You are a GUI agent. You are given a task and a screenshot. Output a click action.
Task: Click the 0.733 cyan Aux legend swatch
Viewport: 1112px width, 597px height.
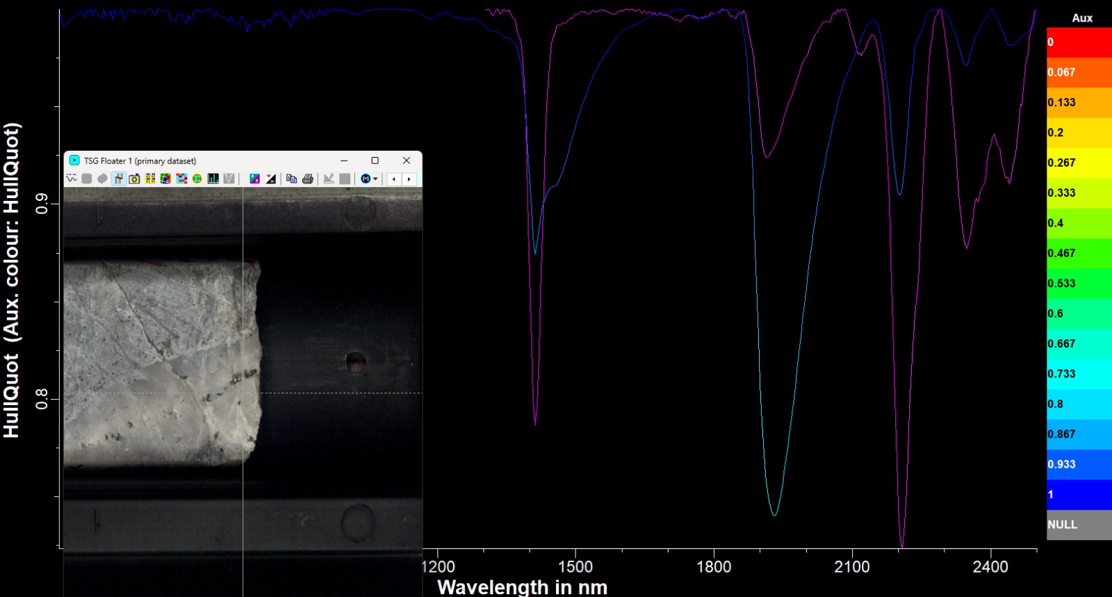pos(1079,374)
